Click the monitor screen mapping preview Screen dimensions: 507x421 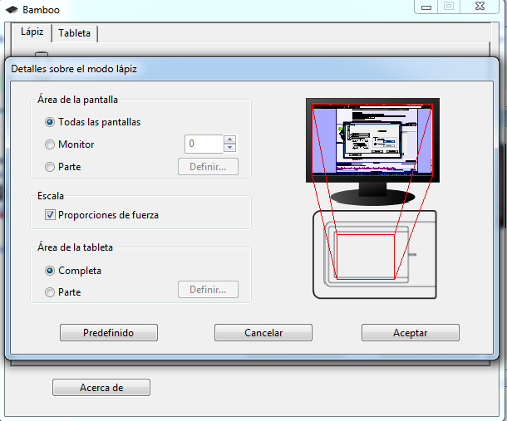point(372,140)
